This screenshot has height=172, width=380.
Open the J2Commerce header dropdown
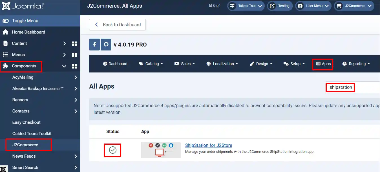(x=354, y=6)
